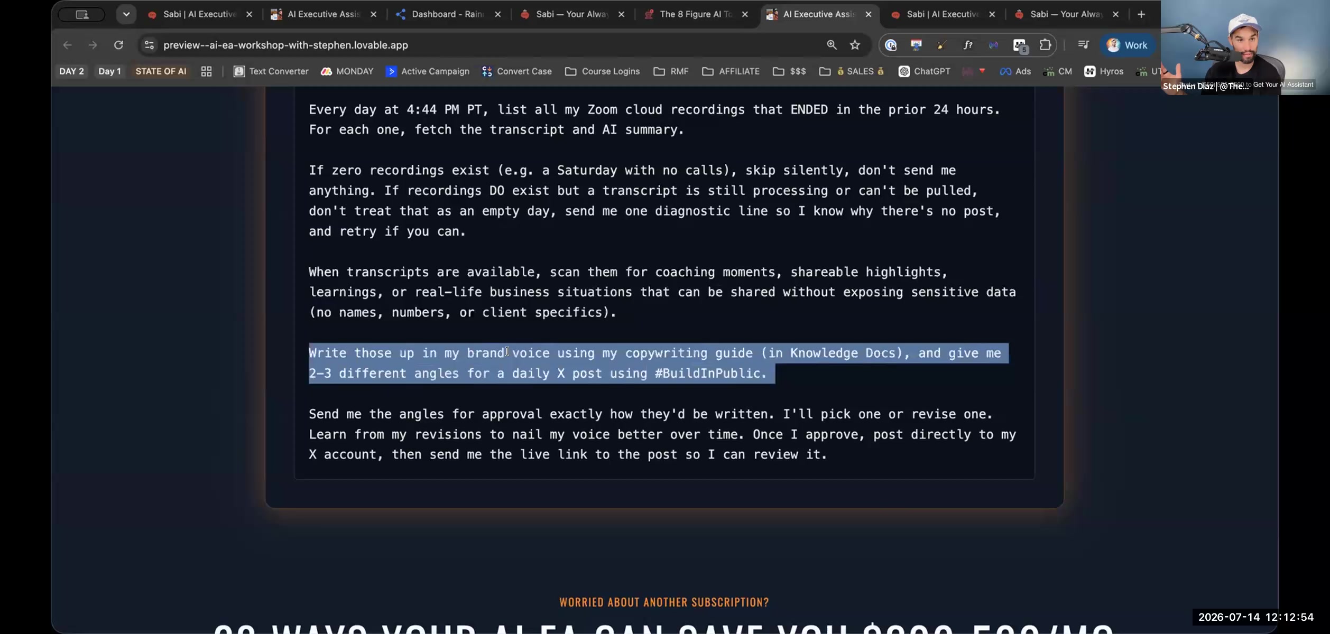Open the Active Campaign bookmark
1330x634 pixels.
click(428, 71)
